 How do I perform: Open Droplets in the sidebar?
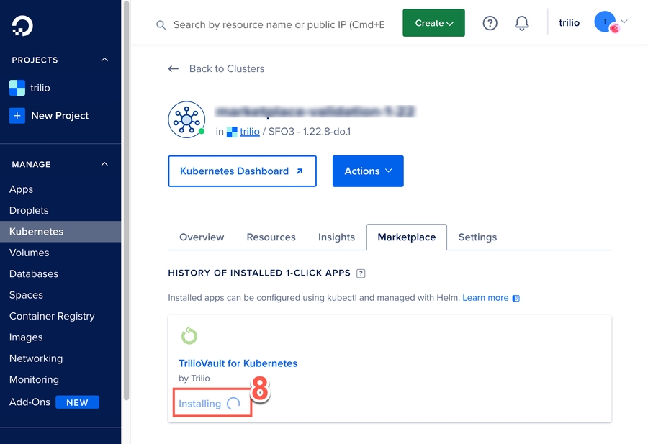29,211
